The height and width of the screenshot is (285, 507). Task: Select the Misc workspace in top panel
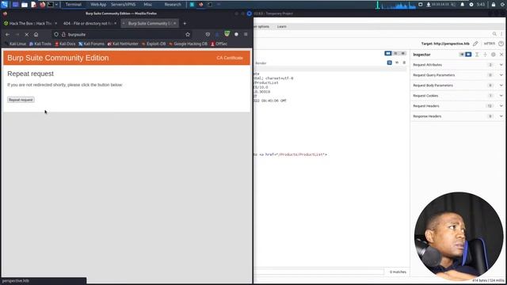[x=148, y=5]
